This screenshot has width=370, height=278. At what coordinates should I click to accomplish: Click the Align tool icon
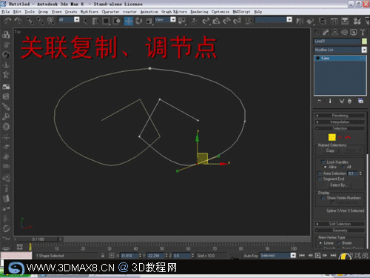(x=310, y=21)
